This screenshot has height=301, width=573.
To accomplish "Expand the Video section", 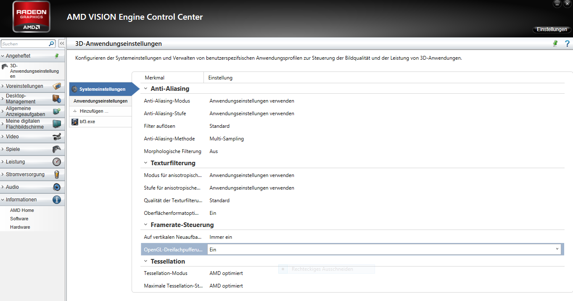I will pos(3,137).
